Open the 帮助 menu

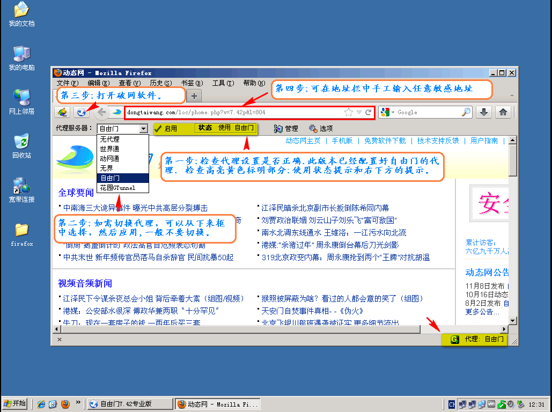coord(254,83)
